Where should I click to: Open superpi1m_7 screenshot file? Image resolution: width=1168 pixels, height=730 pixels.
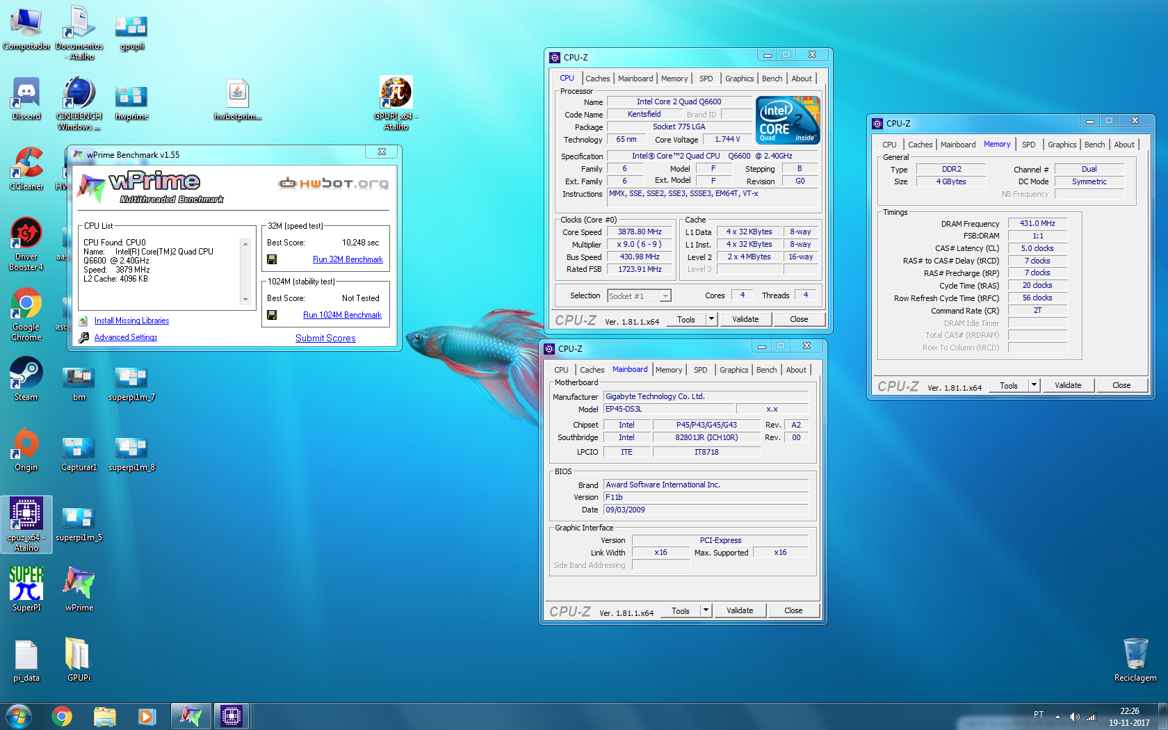pyautogui.click(x=132, y=384)
